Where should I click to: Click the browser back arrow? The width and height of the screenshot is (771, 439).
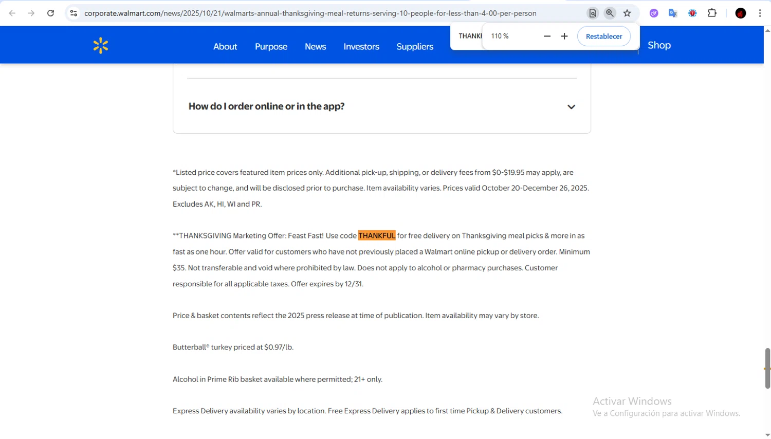[x=12, y=13]
